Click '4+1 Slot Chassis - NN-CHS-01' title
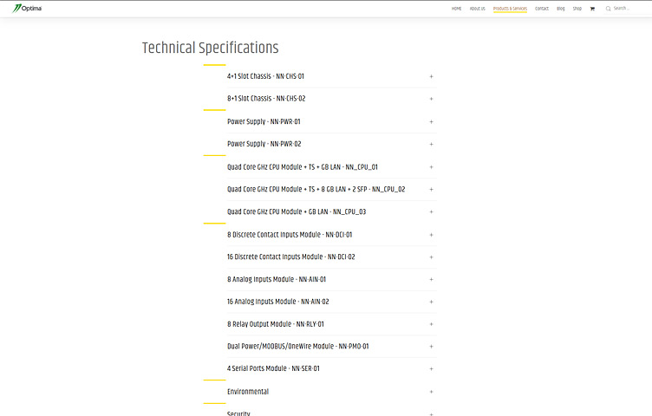The height and width of the screenshot is (416, 652). 265,76
